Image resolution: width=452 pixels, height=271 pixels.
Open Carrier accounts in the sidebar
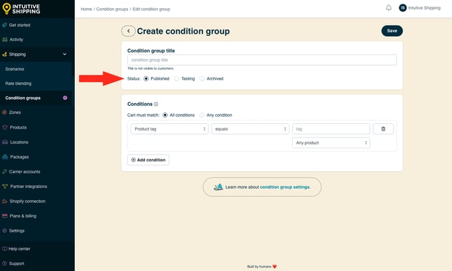coord(24,172)
